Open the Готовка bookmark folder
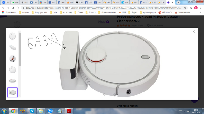The image size is (204, 114). [x=91, y=13]
